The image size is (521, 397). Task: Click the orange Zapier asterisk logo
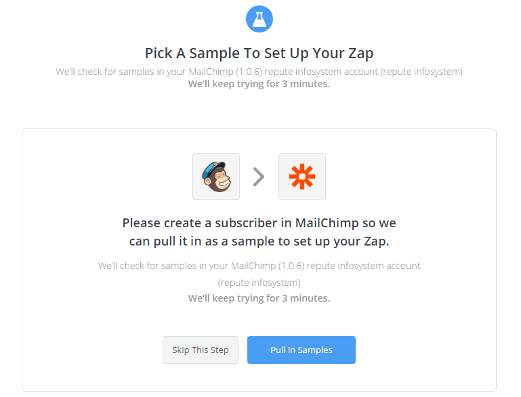click(302, 177)
